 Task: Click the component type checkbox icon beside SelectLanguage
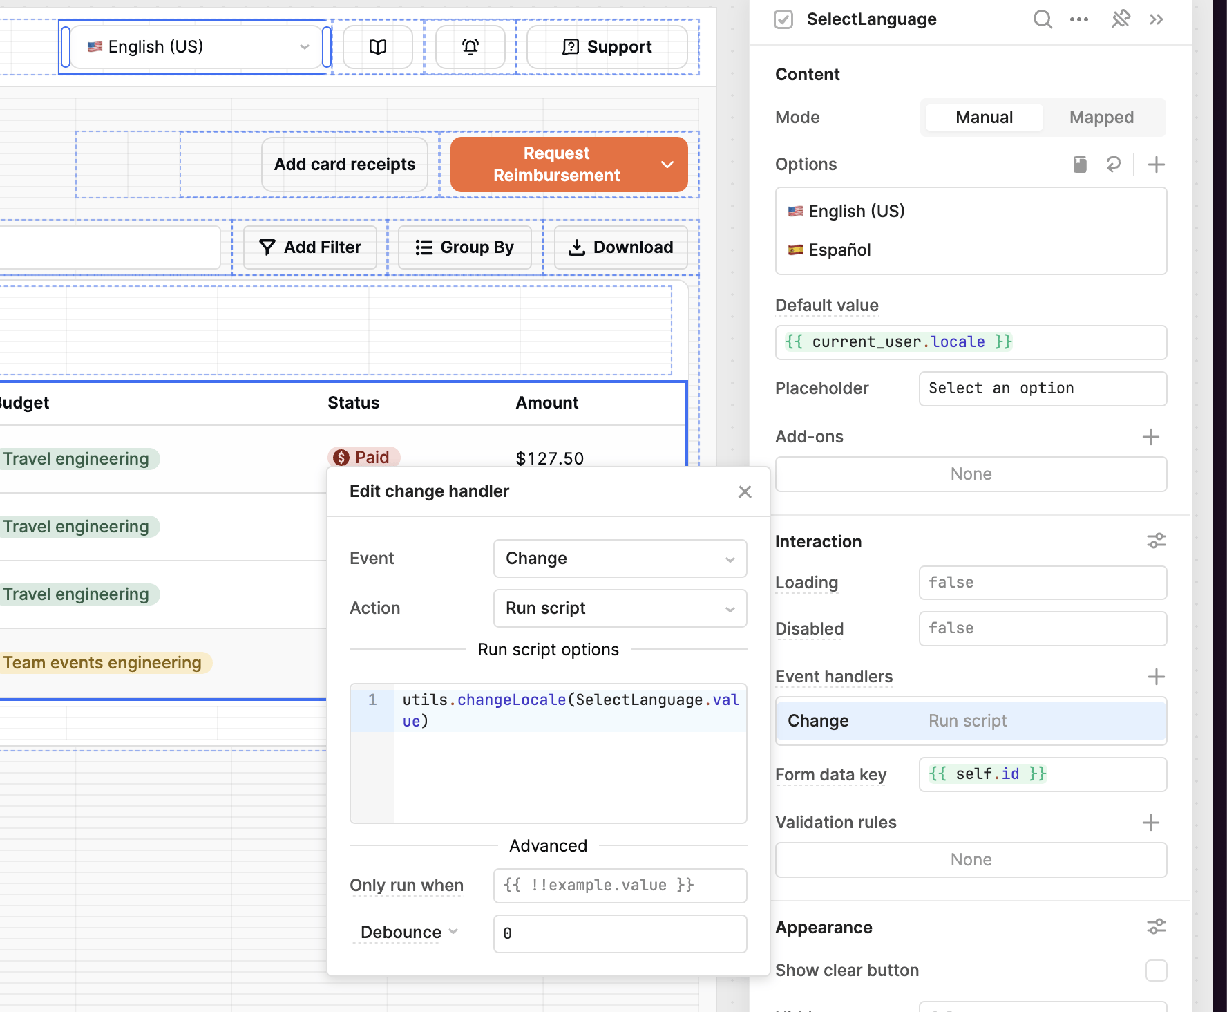[783, 19]
